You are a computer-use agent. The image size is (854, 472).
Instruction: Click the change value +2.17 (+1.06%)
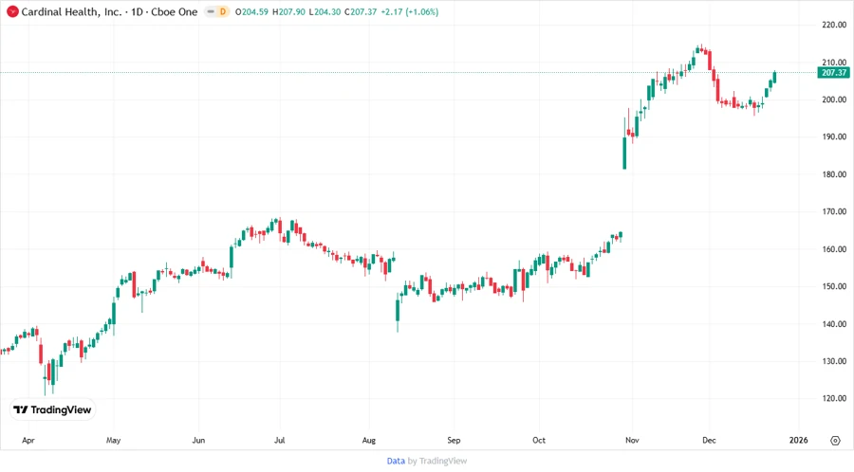[x=409, y=12]
